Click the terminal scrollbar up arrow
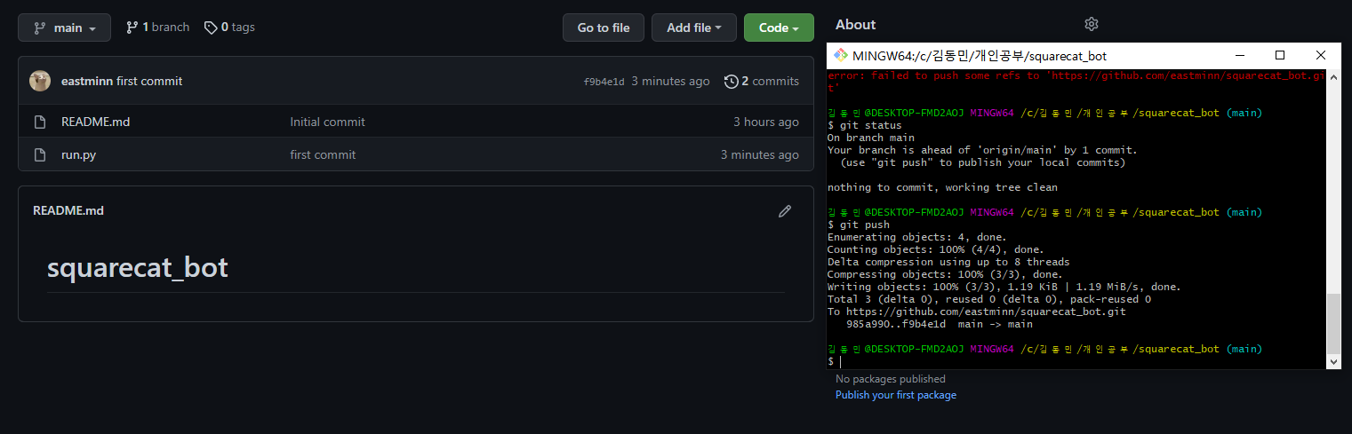Image resolution: width=1352 pixels, height=434 pixels. point(1333,75)
